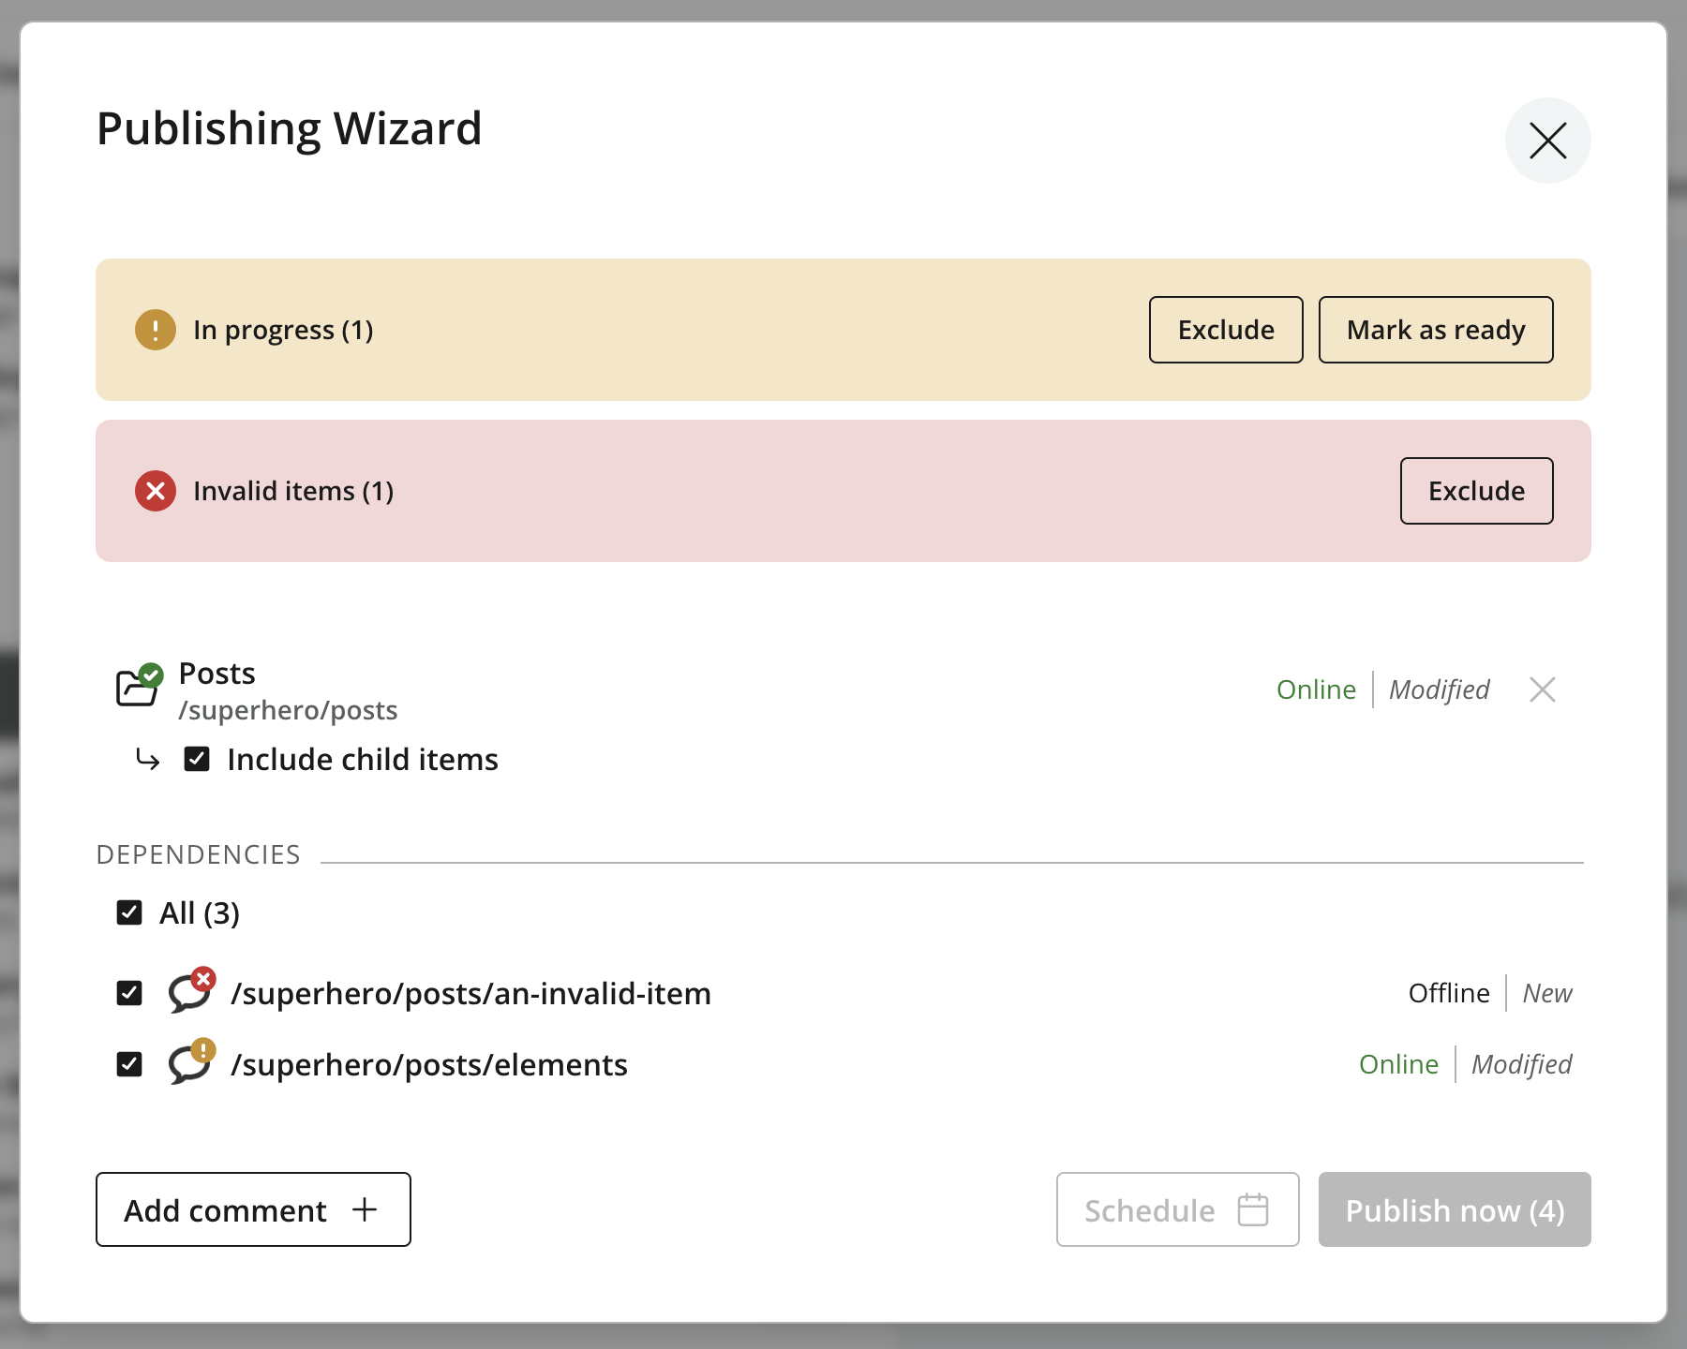Image resolution: width=1687 pixels, height=1349 pixels.
Task: Click the Invalid items (1) label
Action: pos(293,491)
